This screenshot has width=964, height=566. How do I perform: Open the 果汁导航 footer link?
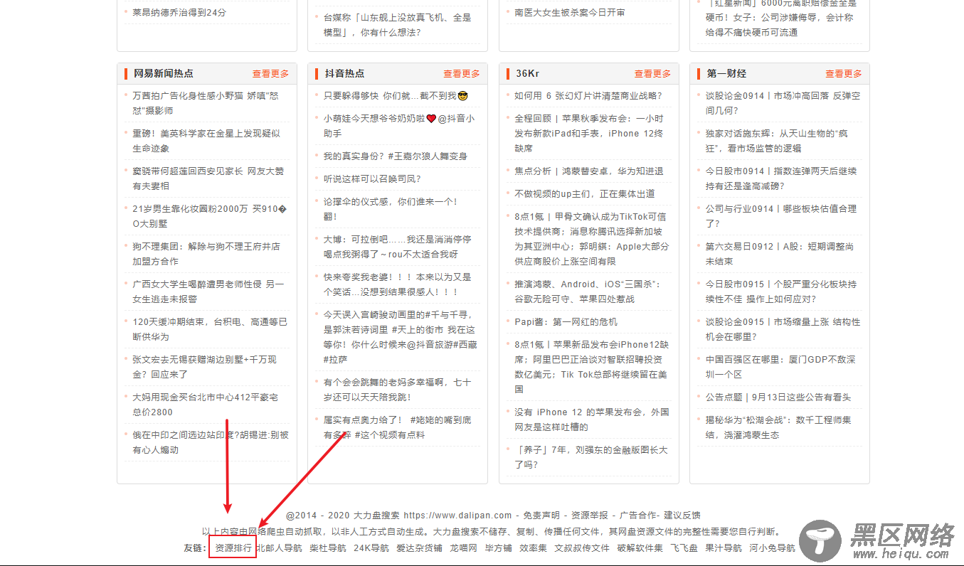(724, 548)
